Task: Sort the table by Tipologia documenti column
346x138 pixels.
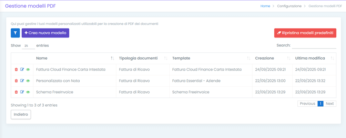Action: point(138,58)
